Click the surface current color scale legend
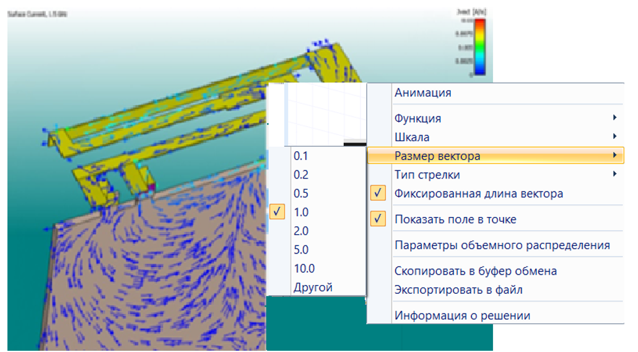 479,47
